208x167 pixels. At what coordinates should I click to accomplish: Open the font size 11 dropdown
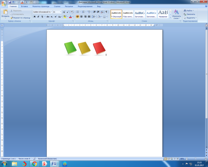[60, 12]
